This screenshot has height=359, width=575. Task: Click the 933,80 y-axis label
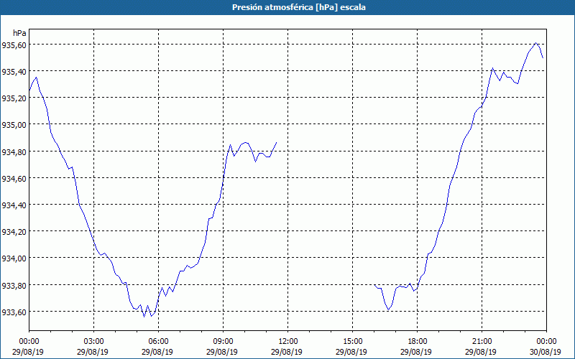tap(14, 286)
